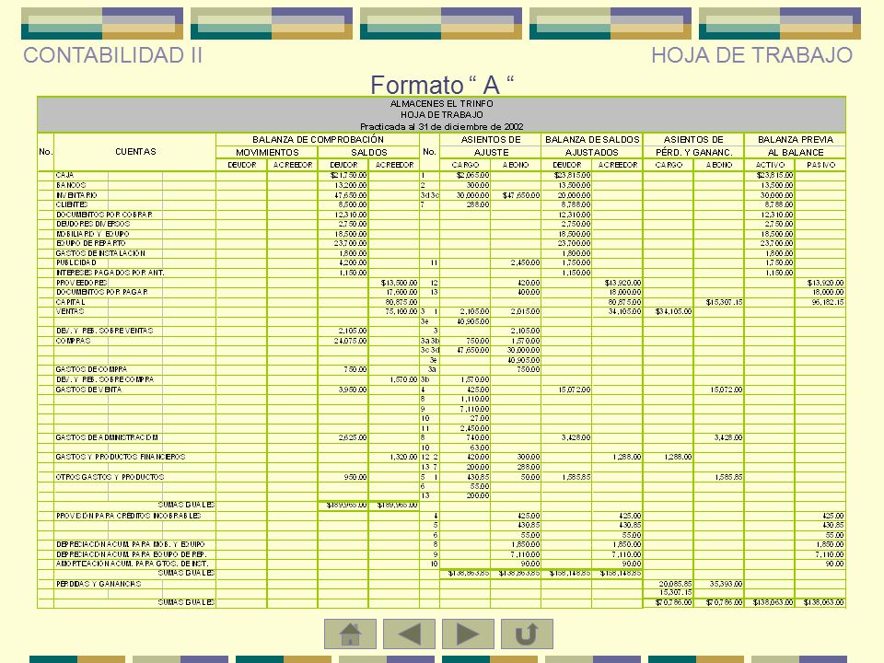This screenshot has height=663, width=884.
Task: Click DEV. Y REB. SOBRE VENTAS label
Action: (x=104, y=331)
